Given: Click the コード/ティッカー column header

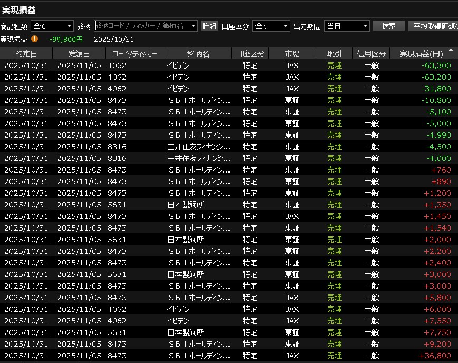Looking at the screenshot, I should pos(135,54).
